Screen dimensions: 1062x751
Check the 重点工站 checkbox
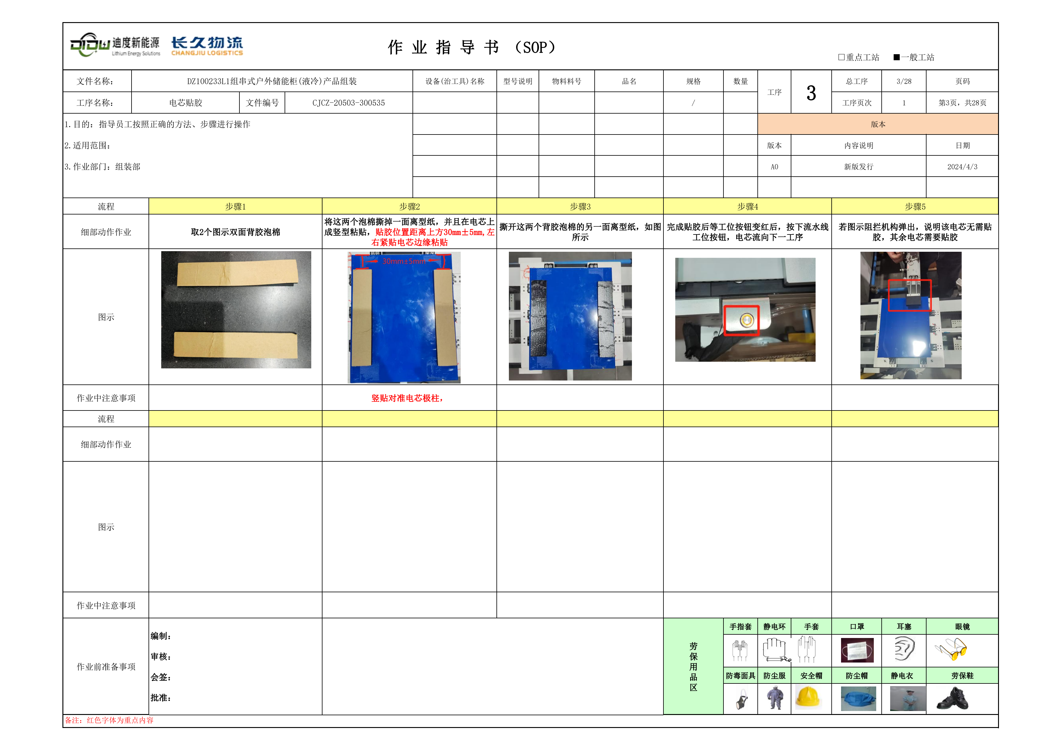point(841,57)
